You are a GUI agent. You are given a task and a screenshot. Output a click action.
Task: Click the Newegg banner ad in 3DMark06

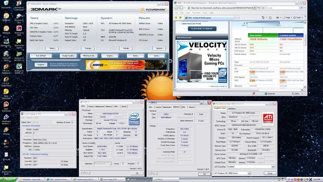point(126,65)
